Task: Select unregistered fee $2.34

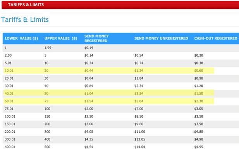Action: coord(139,86)
